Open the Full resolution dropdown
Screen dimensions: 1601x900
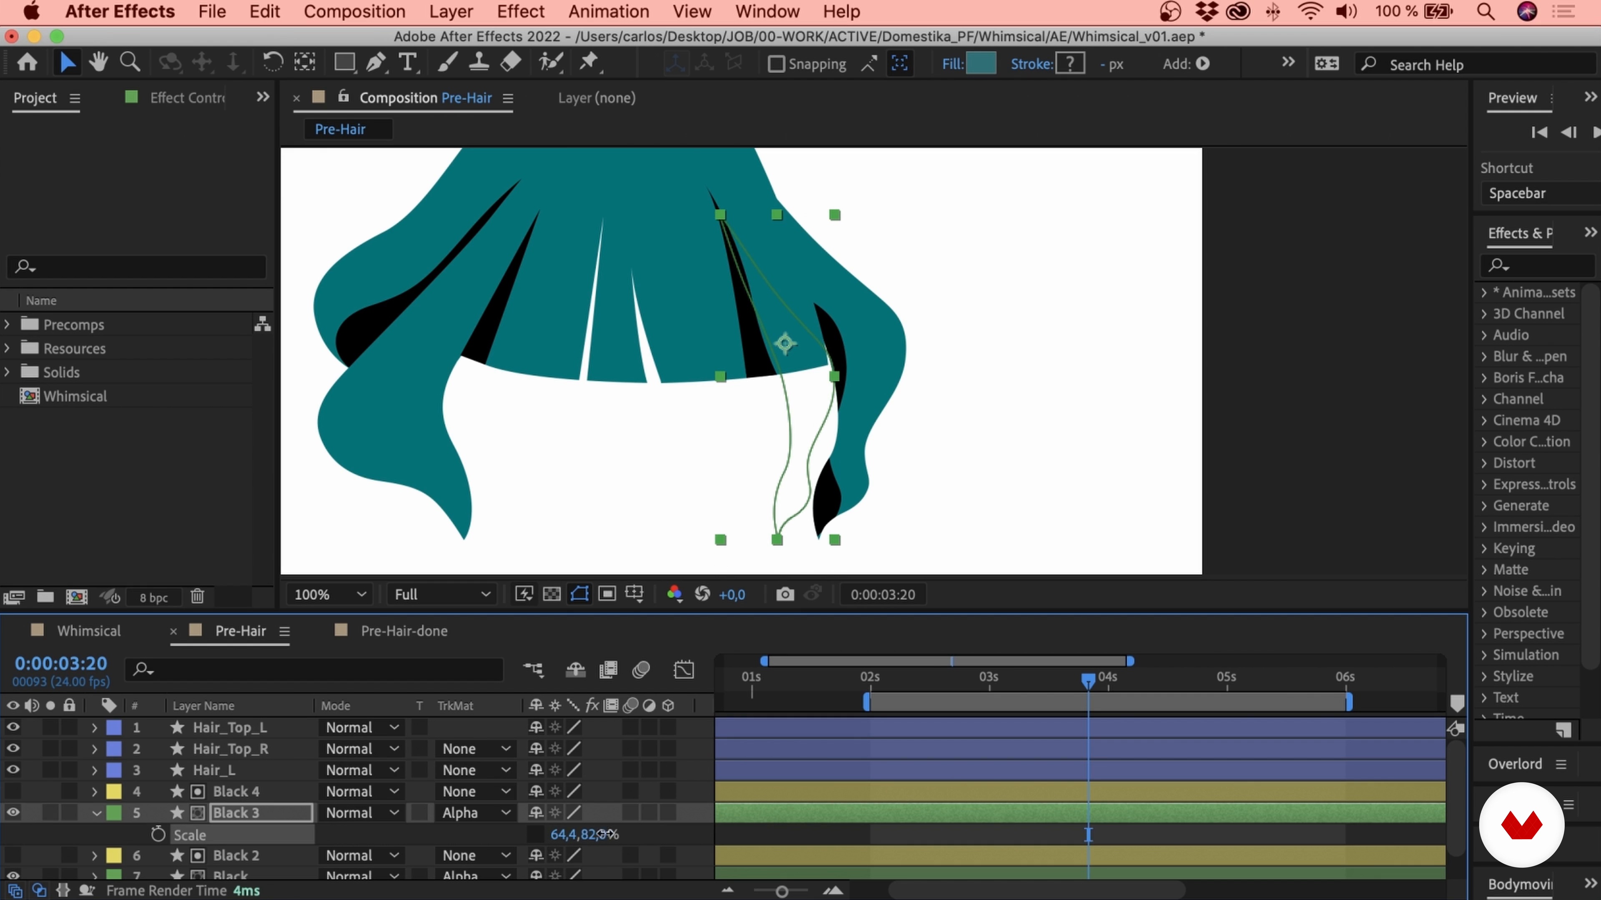coord(442,595)
